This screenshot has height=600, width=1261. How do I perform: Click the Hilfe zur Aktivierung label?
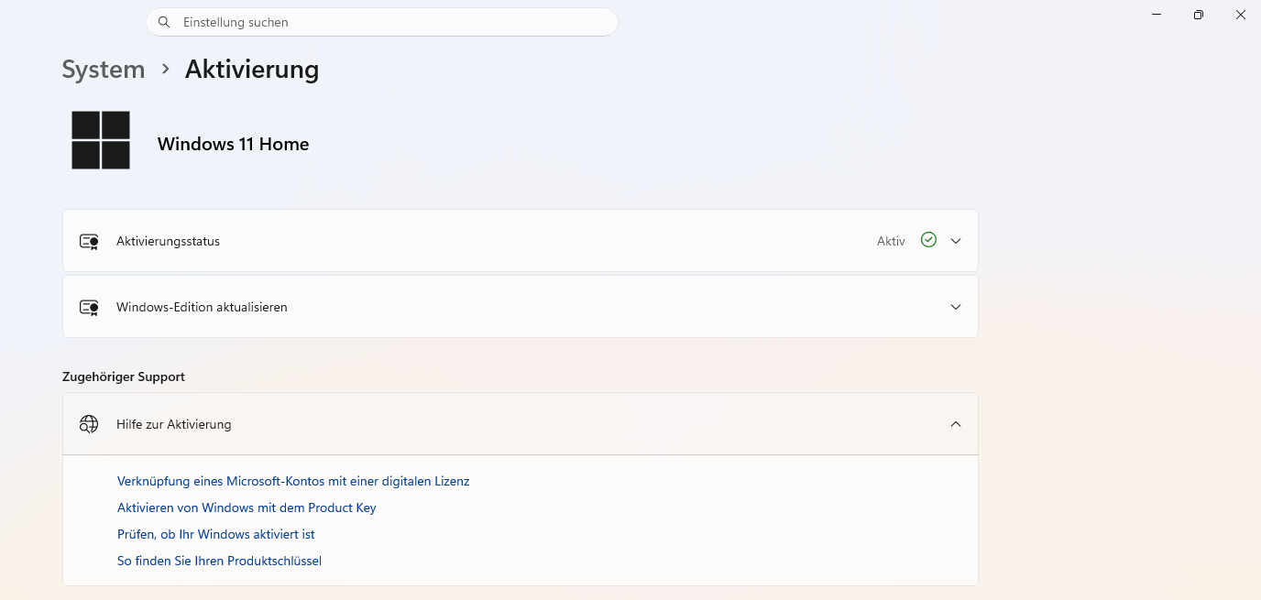(x=173, y=424)
